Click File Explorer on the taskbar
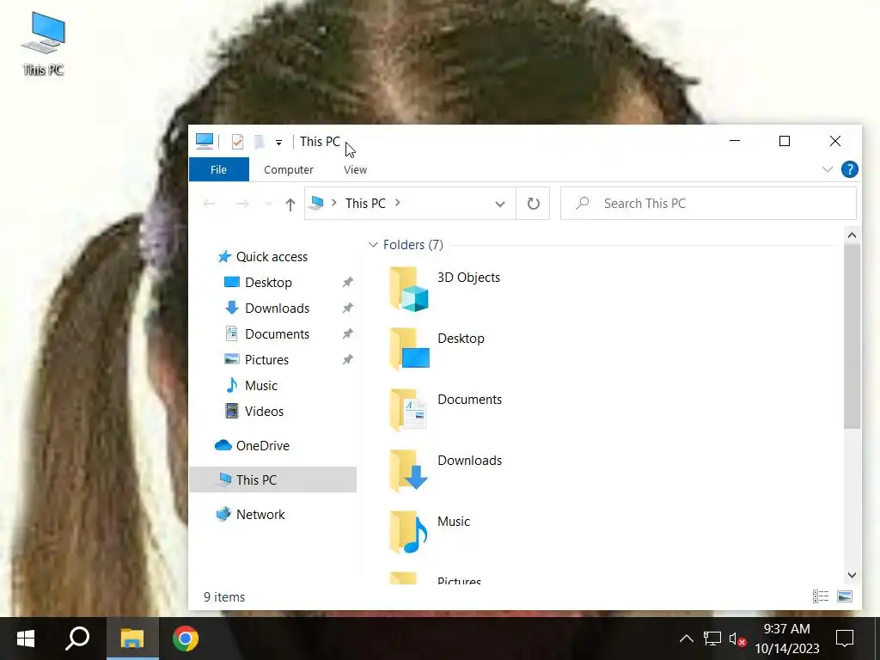The image size is (880, 660). coord(132,639)
